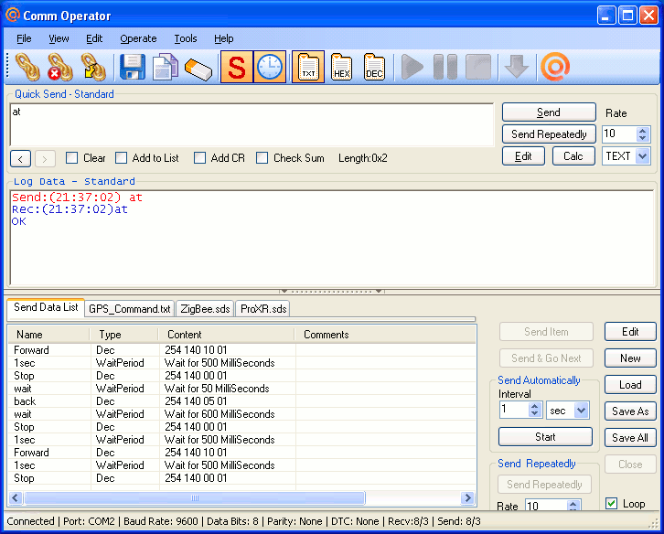Click the eraser clear log icon
The height and width of the screenshot is (534, 664).
point(198,69)
